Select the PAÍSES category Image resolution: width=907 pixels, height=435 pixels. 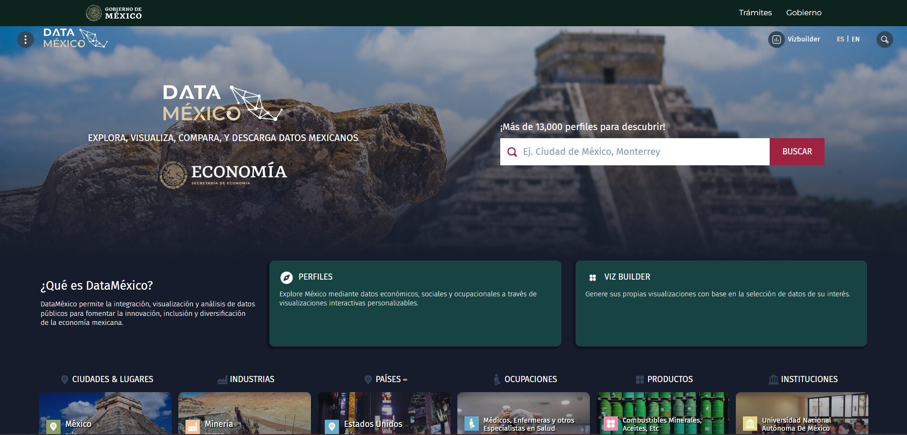388,380
